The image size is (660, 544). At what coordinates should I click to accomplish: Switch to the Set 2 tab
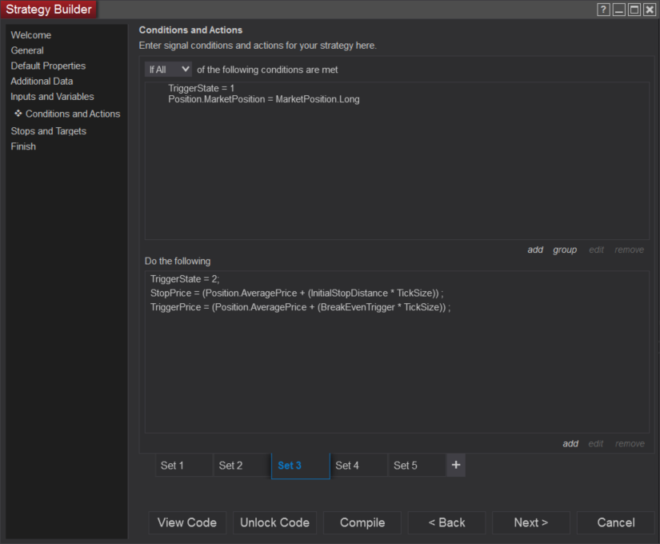[230, 466]
